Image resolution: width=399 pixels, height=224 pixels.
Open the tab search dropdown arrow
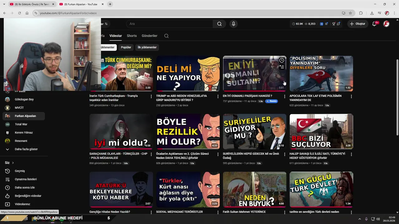click(x=4, y=4)
